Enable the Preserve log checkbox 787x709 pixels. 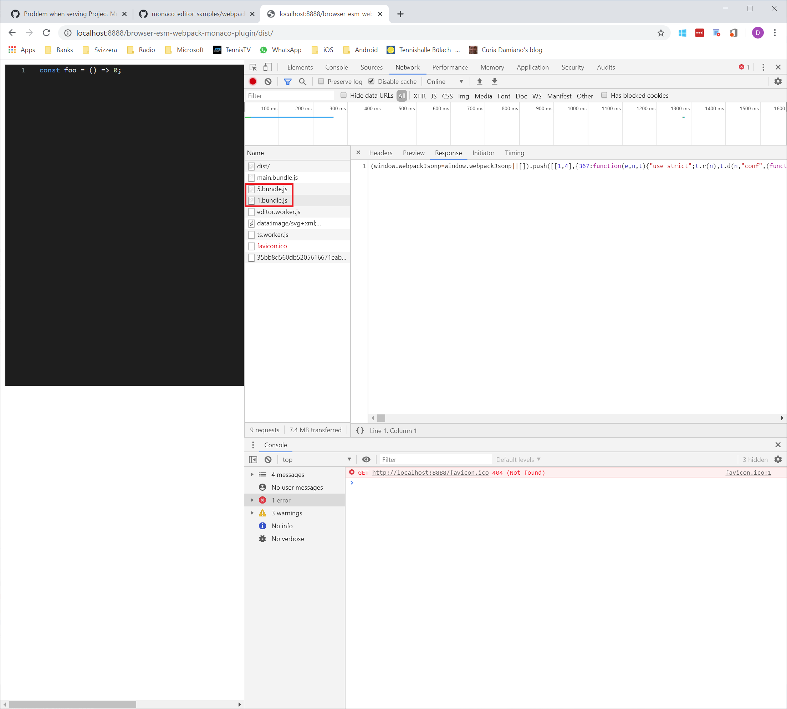(321, 81)
